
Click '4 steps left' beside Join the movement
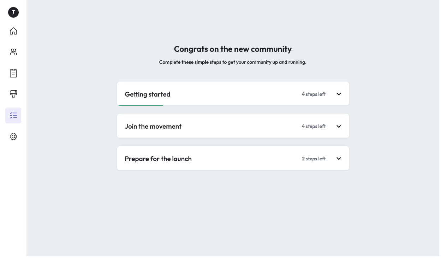coord(314,126)
